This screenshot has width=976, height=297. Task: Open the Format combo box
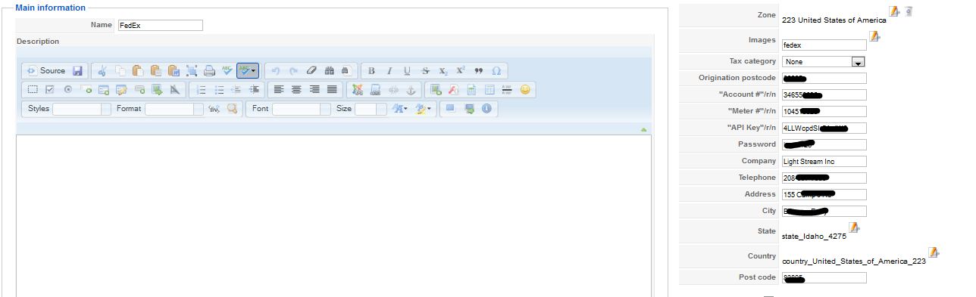click(x=174, y=109)
